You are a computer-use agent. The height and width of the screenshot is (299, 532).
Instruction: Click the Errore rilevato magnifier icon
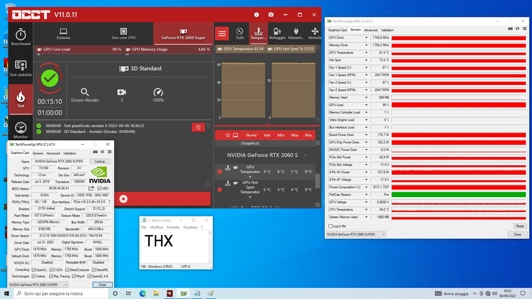[x=85, y=92]
